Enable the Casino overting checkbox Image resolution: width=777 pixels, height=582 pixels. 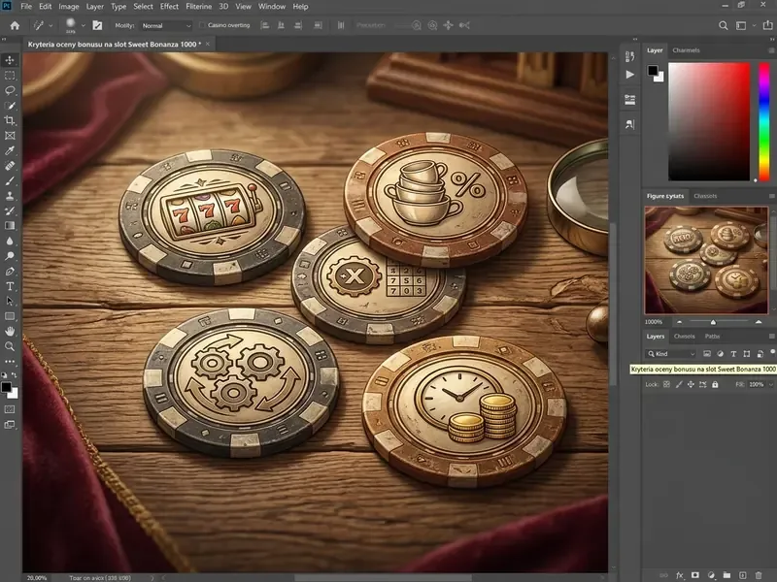coord(202,25)
